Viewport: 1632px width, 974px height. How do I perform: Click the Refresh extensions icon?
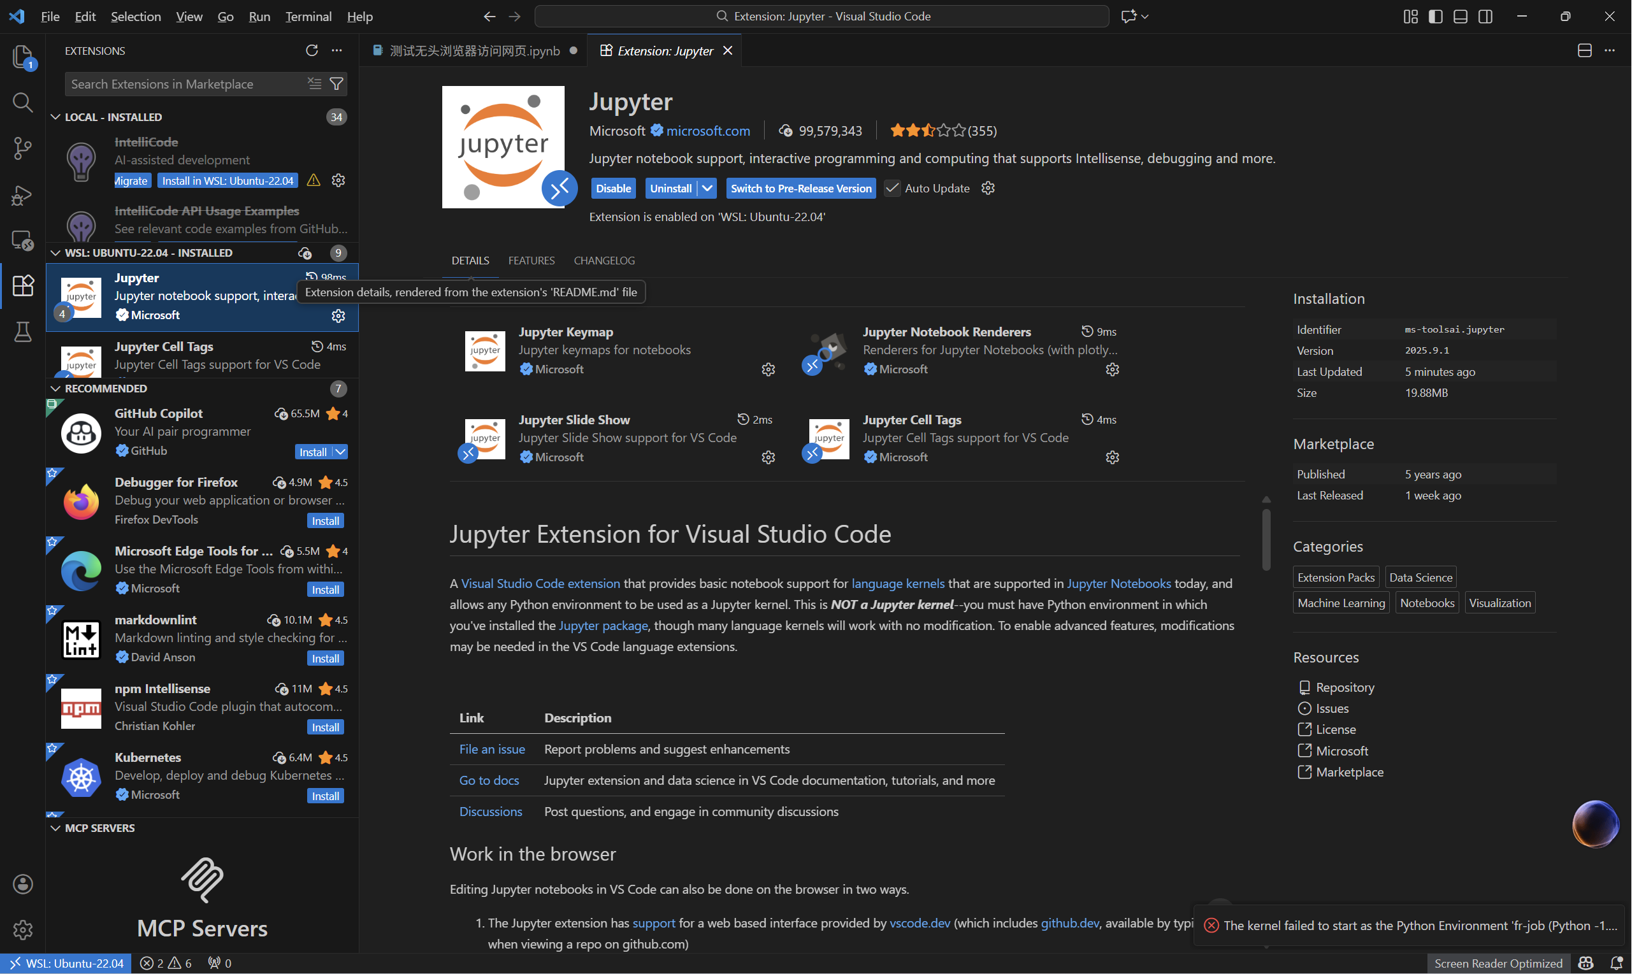pos(312,50)
